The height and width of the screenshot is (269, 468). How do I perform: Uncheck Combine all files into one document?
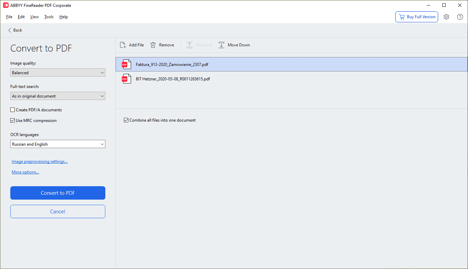126,120
